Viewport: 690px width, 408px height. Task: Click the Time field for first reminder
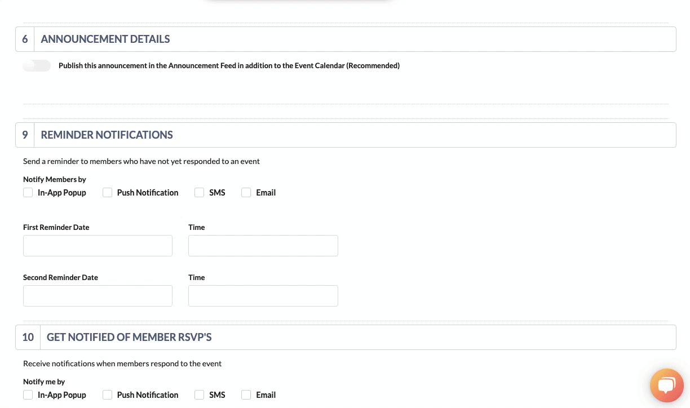(263, 246)
